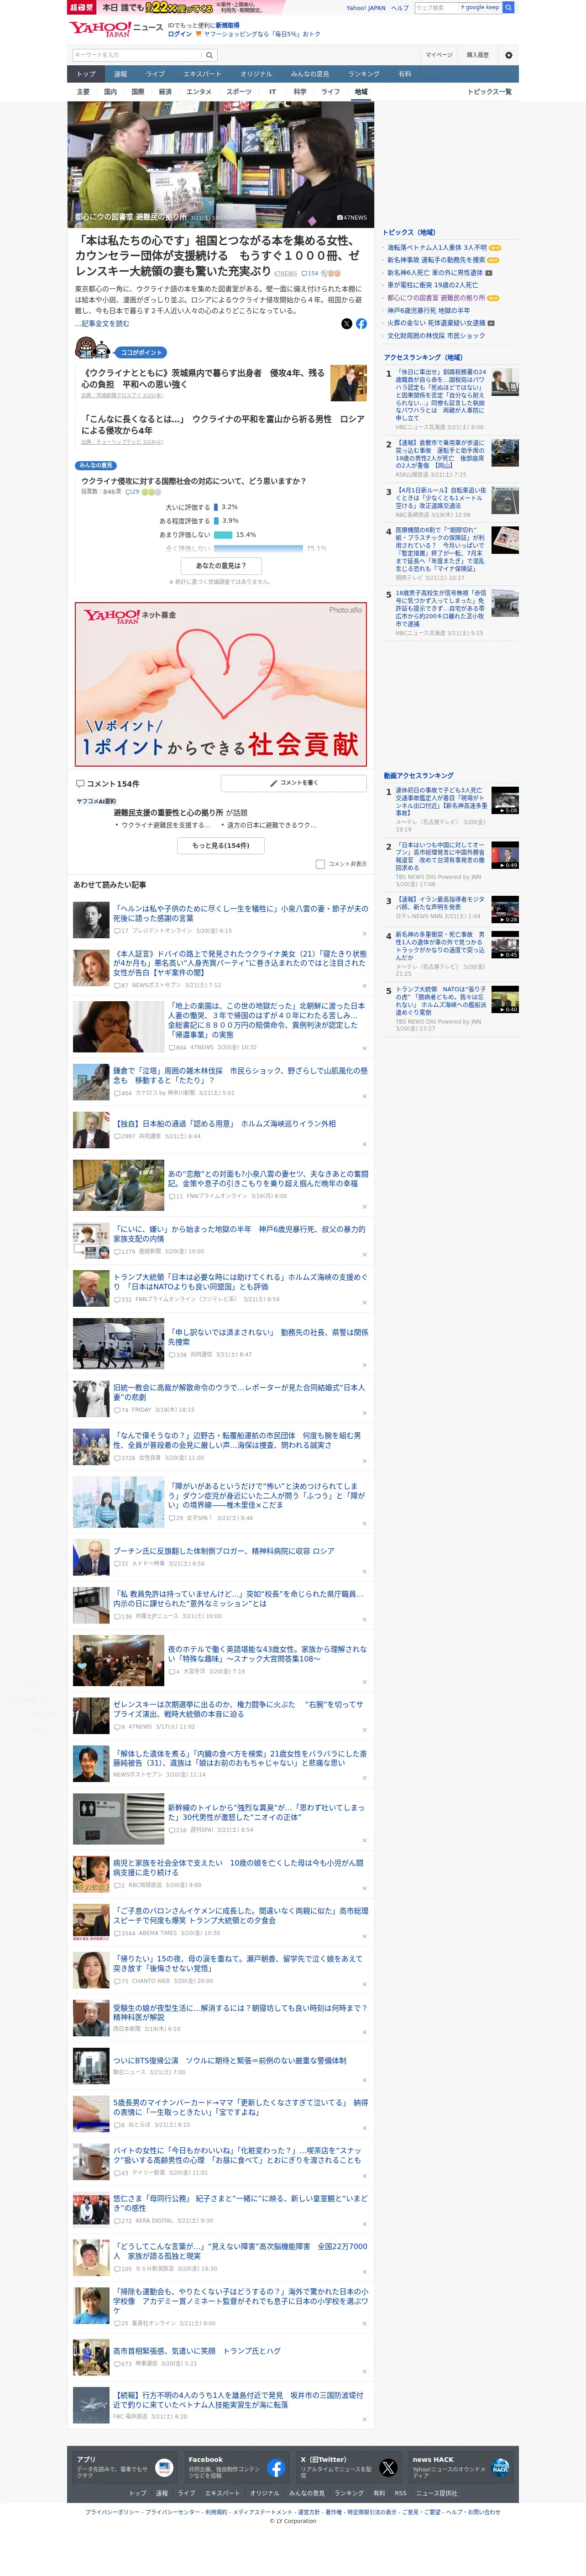The image size is (586, 2576).
Task: Play video ranking item 1 thumbnail
Action: point(505,800)
